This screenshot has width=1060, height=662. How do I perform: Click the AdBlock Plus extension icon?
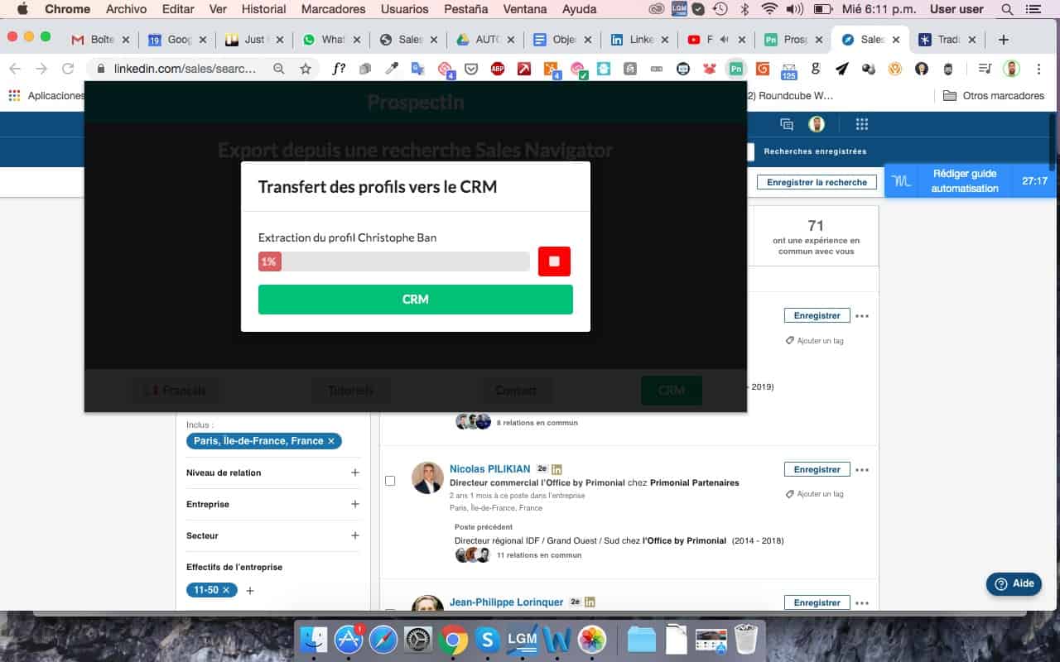tap(498, 69)
